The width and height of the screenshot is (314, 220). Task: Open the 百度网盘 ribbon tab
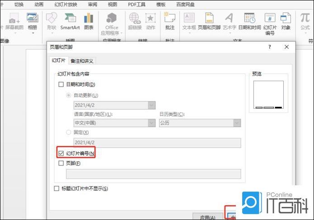[x=185, y=5]
